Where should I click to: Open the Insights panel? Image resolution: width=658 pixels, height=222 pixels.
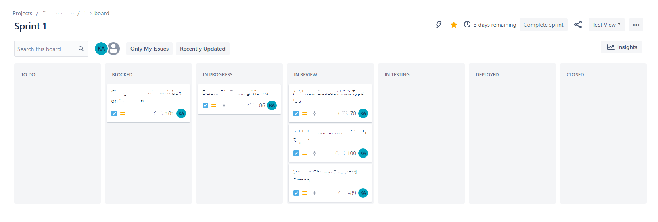(x=622, y=47)
